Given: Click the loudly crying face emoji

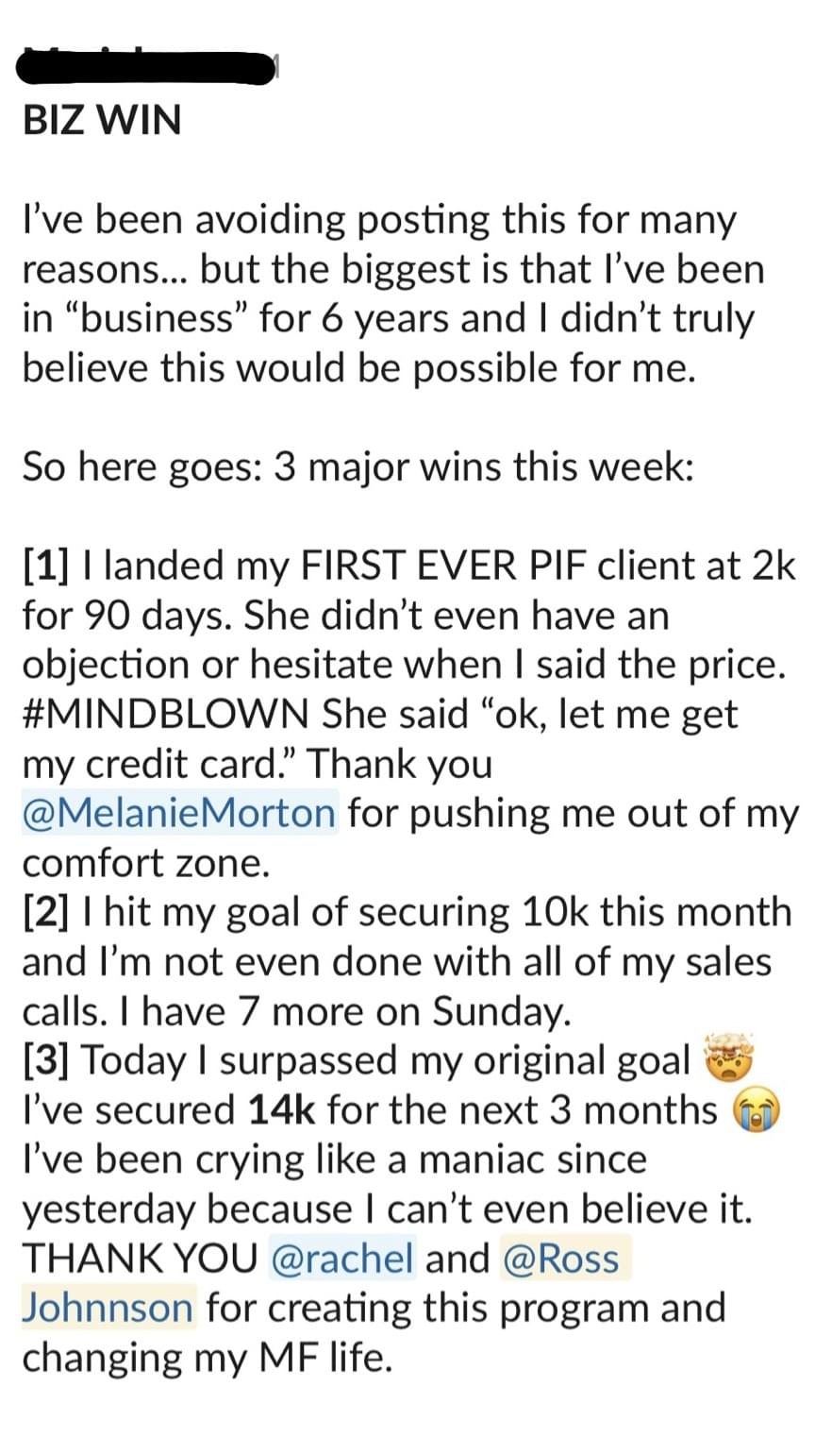Looking at the screenshot, I should tap(757, 1110).
